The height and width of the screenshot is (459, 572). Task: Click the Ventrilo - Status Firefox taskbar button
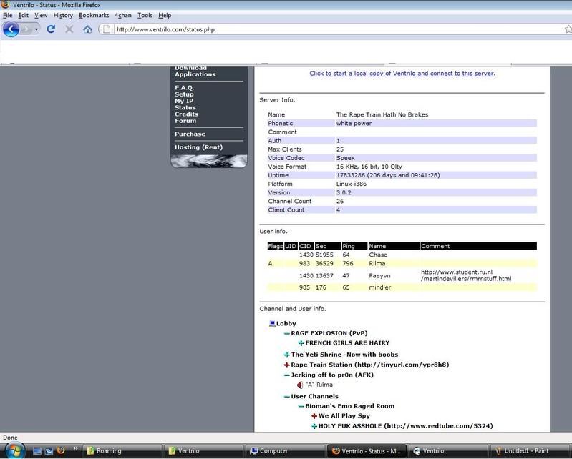[367, 451]
